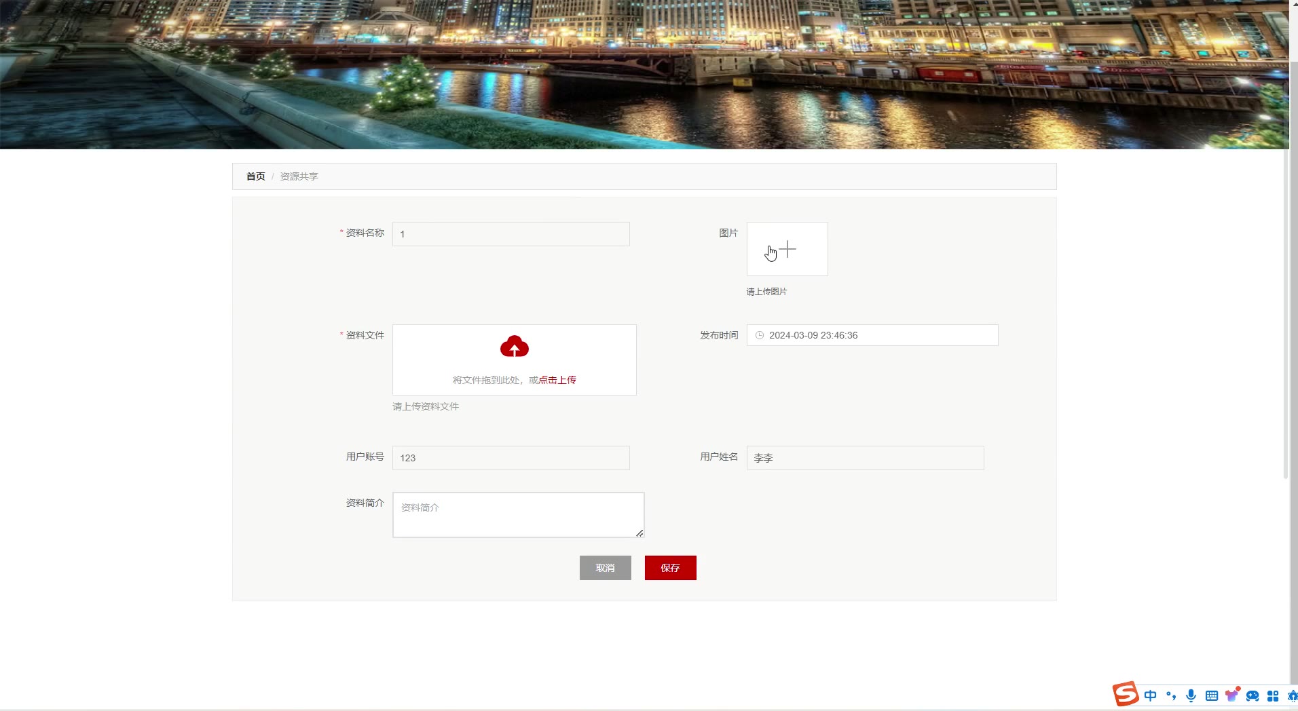Image resolution: width=1298 pixels, height=711 pixels.
Task: Click the Sogou voice input microphone
Action: (x=1191, y=695)
